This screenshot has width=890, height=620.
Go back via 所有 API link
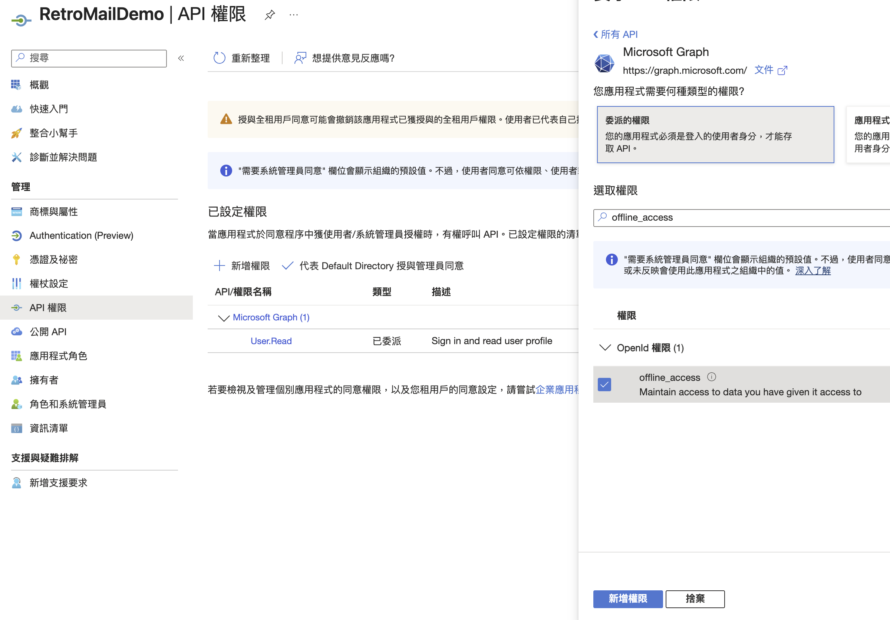coord(616,34)
